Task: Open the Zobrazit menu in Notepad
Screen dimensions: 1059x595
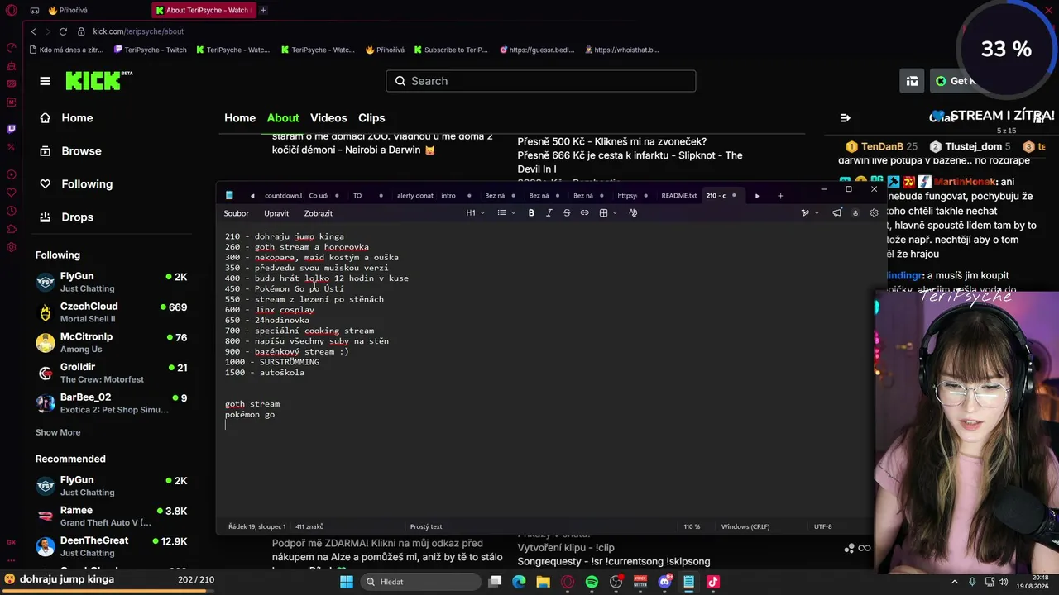Action: [319, 213]
